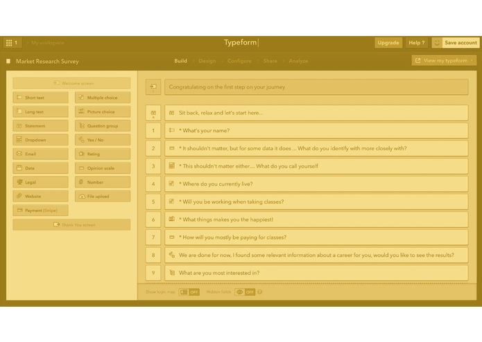Screen dimensions: 482x342
Task: Add a Date question
Action: pos(41,168)
